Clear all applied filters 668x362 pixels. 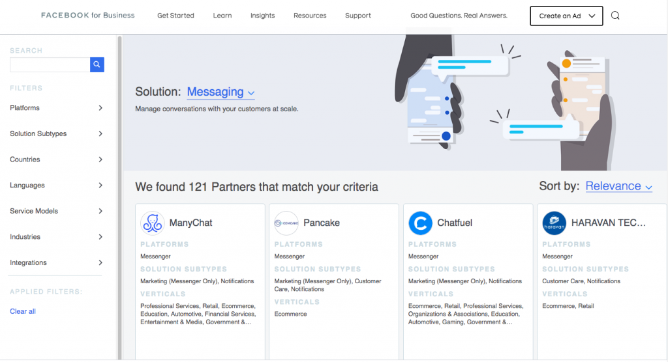pos(23,311)
